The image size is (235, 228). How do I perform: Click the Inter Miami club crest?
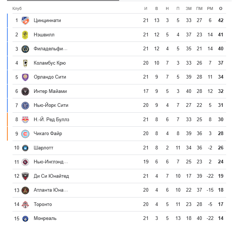coord(25,91)
